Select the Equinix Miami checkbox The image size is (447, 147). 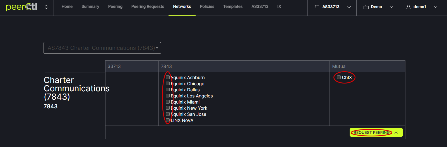(x=168, y=102)
